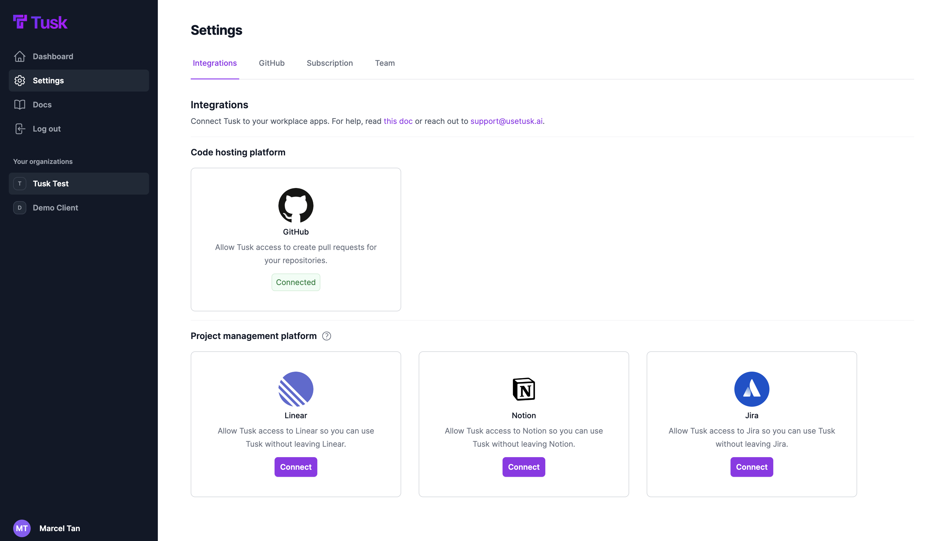Image resolution: width=947 pixels, height=541 pixels.
Task: Click the Demo Client 'D' badge
Action: tap(20, 208)
